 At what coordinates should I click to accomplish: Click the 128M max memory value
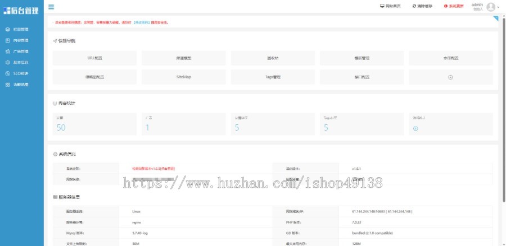pos(356,244)
